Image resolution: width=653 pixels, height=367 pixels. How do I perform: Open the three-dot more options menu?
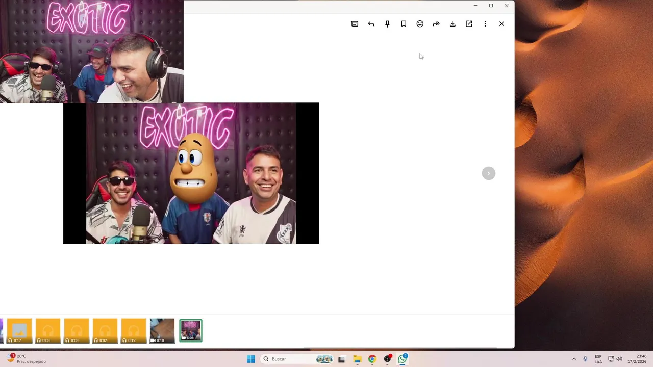[485, 24]
